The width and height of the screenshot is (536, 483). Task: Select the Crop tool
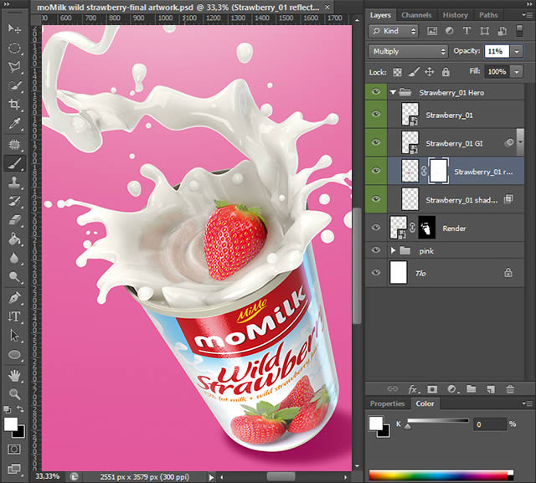[14, 104]
